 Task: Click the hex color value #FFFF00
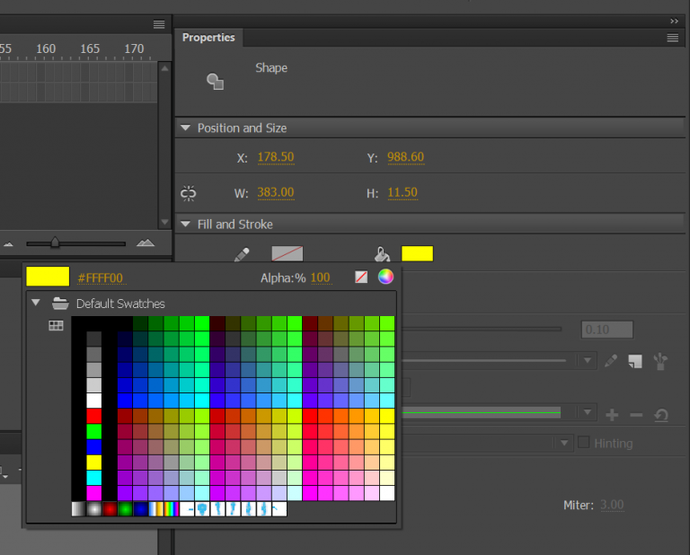(101, 278)
